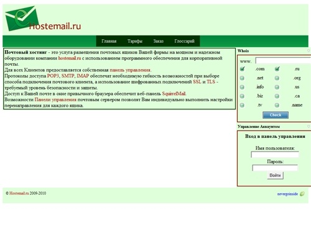The width and height of the screenshot is (311, 233).
Task: Focus the Имя пользователя input field
Action: coord(275,155)
